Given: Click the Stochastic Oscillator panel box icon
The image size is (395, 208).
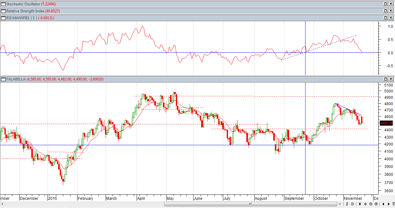Looking at the screenshot, I should click(3, 4).
